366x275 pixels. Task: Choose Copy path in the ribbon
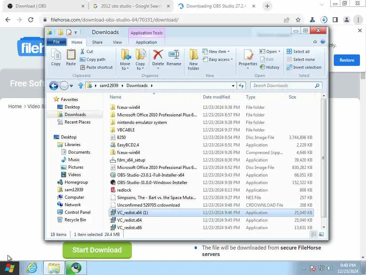coord(93,59)
